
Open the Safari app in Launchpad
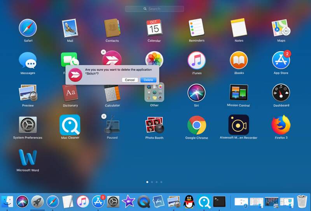coord(28,28)
